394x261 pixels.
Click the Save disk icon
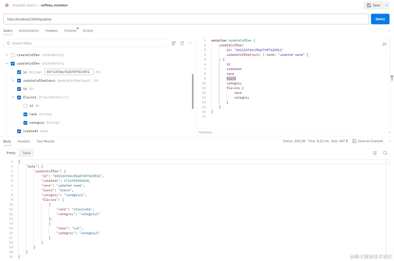[369, 5]
